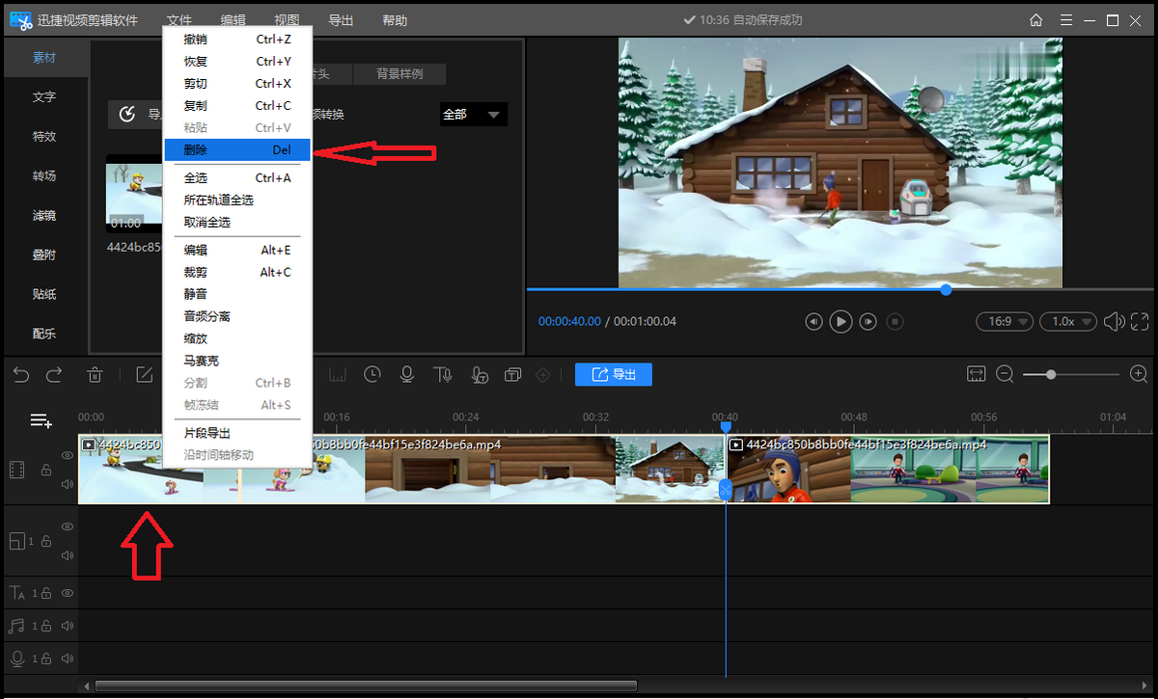
Task: Open the 16:9 aspect ratio dropdown
Action: click(1005, 321)
